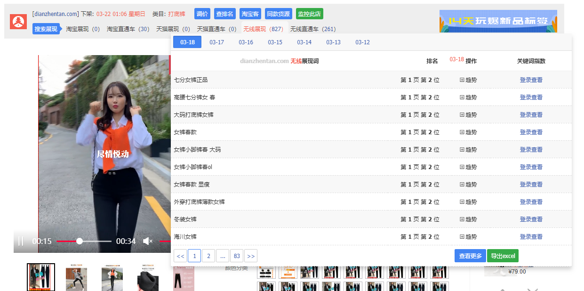Screen dimensions: 584x291
Task: Expand 趋势 for 大码打底裤女裤
Action: [x=468, y=114]
